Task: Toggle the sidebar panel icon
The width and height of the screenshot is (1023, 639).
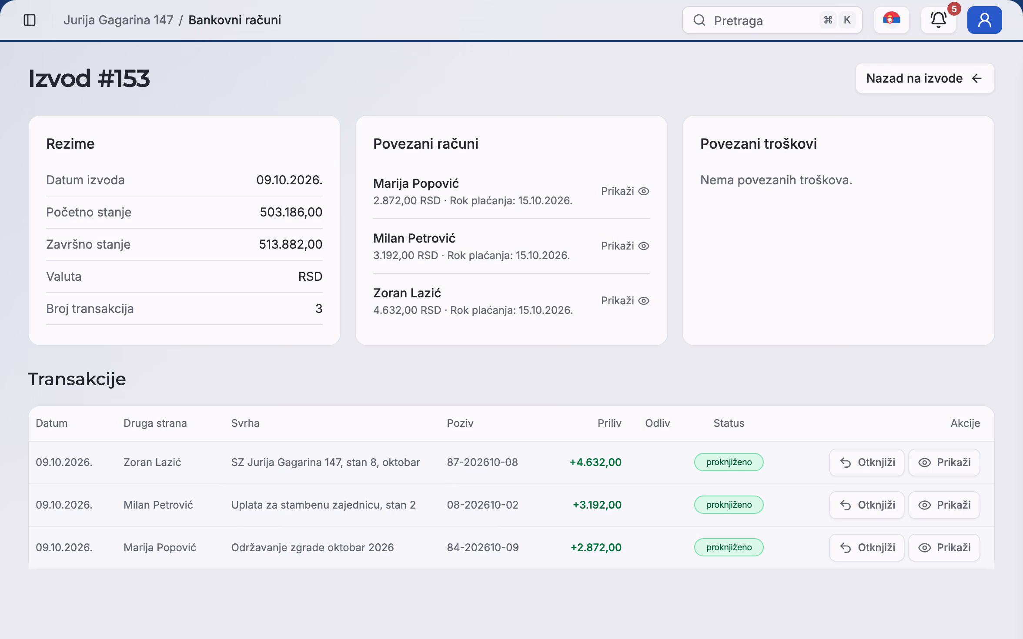Action: (30, 20)
